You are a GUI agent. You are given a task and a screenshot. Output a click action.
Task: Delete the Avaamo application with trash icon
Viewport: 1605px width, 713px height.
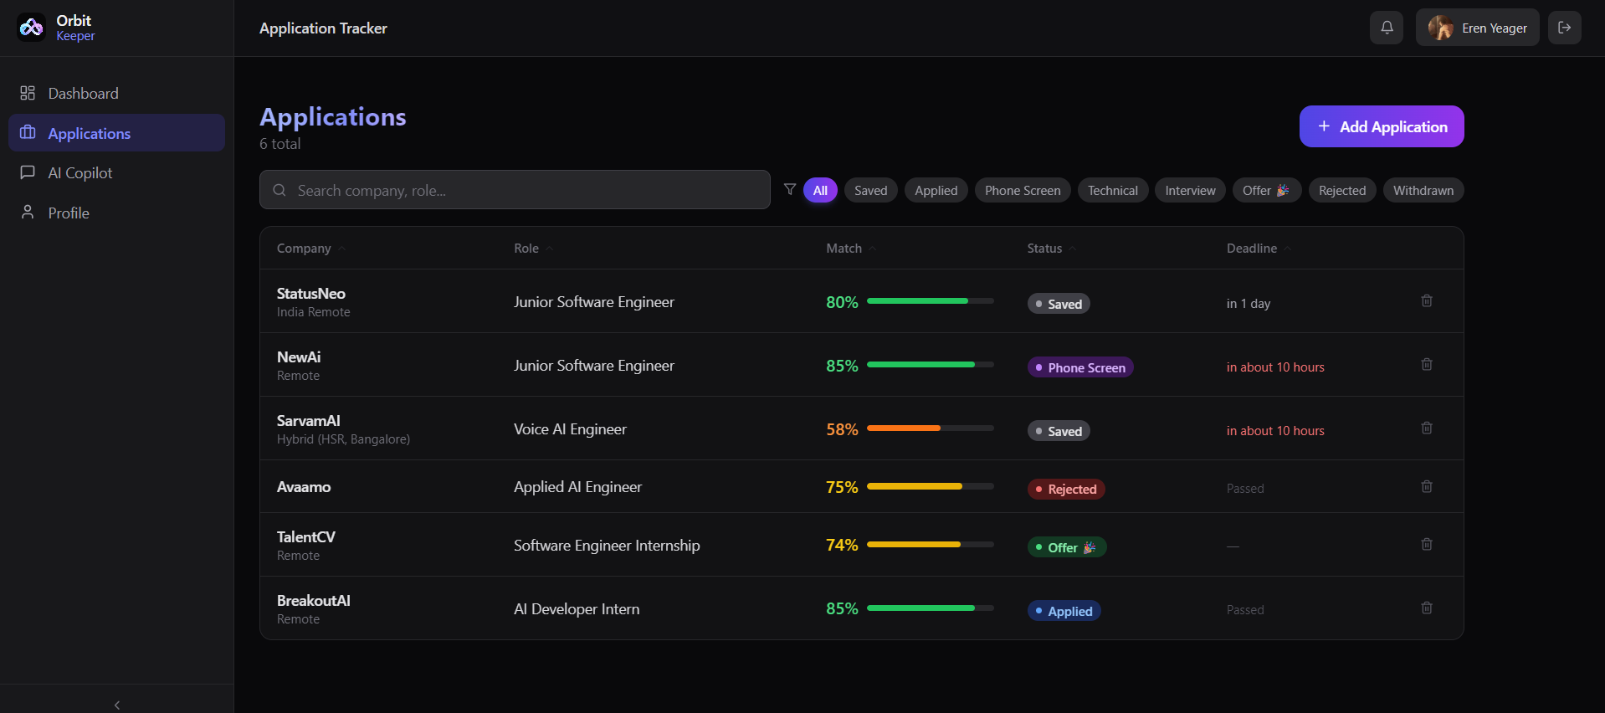(1427, 486)
